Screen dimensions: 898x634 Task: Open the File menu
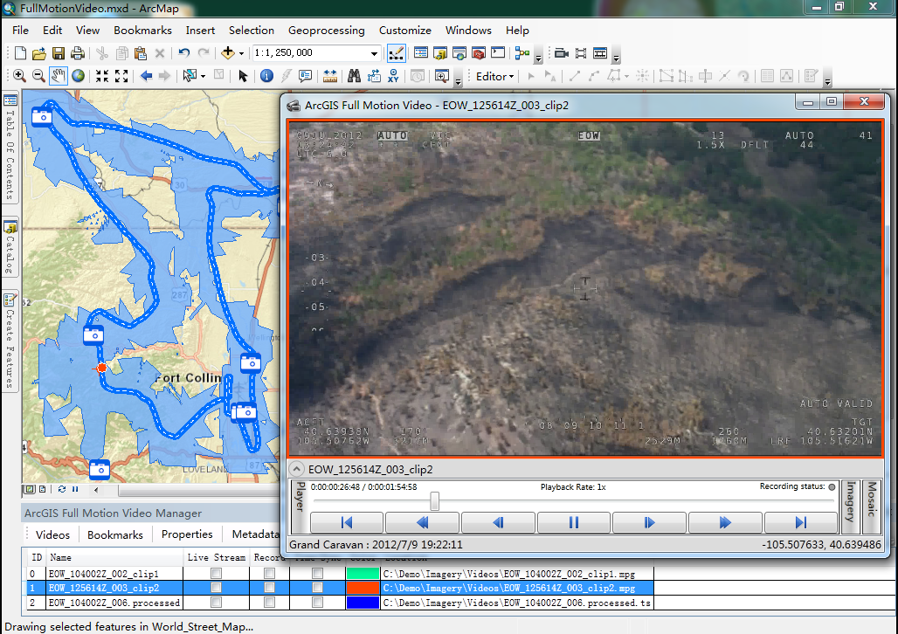coord(20,31)
